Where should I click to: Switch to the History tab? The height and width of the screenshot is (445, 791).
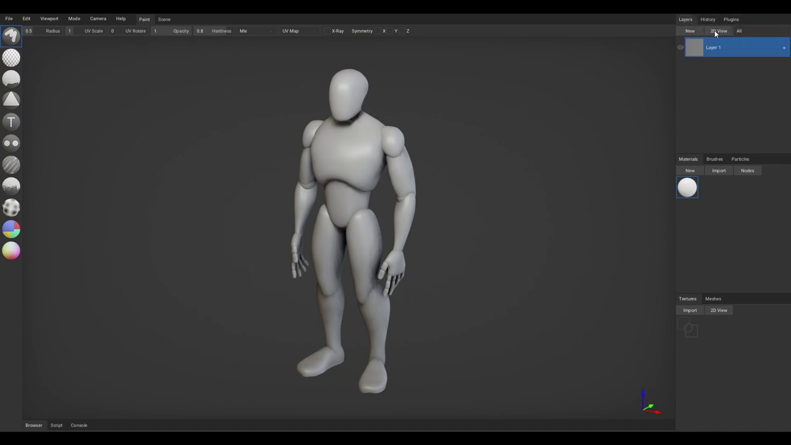(x=708, y=19)
